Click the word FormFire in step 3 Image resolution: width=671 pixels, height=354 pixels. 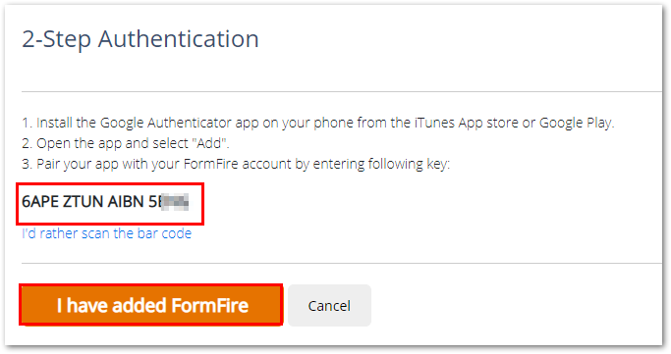210,164
